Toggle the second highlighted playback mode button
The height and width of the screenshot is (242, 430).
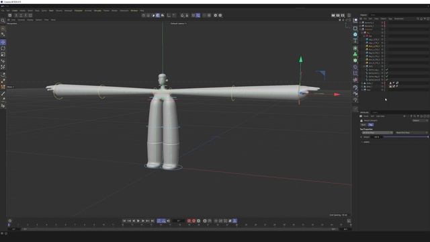click(164, 221)
